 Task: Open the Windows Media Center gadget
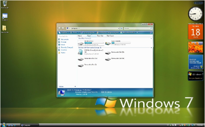click(196, 62)
